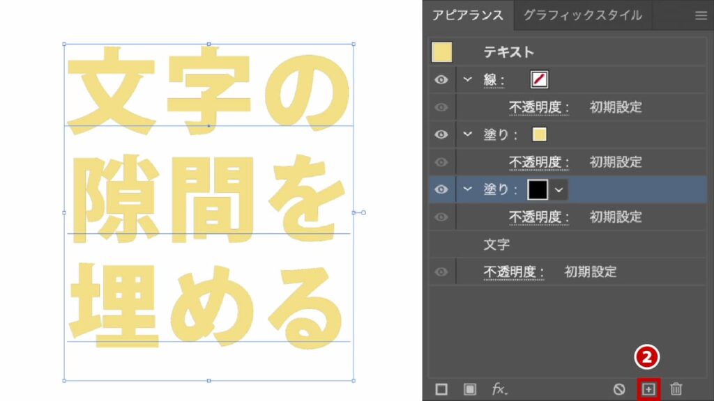Collapse the black 塗り row chevron
The height and width of the screenshot is (401, 714).
tap(468, 189)
